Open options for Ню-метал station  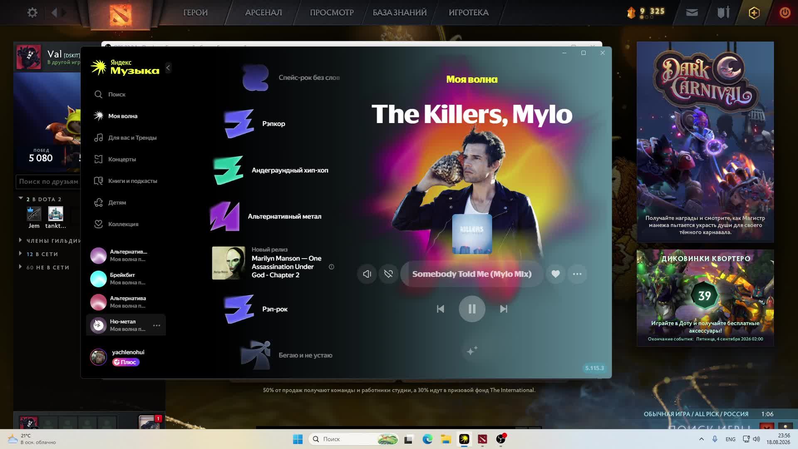[157, 325]
